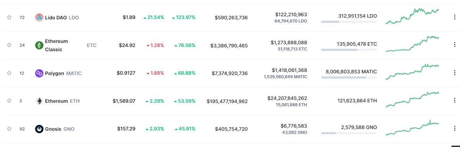This screenshot has height=147, width=460.
Task: Star Lido DAO to add to watchlist
Action: tap(9, 17)
